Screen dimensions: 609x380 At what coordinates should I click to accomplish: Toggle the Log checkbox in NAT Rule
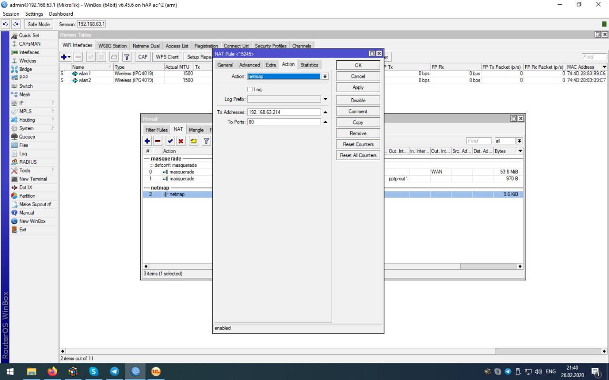coord(250,90)
